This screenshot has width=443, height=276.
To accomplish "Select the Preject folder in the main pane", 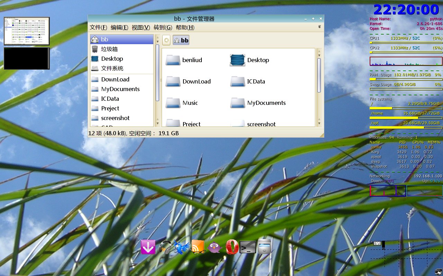I will point(183,123).
